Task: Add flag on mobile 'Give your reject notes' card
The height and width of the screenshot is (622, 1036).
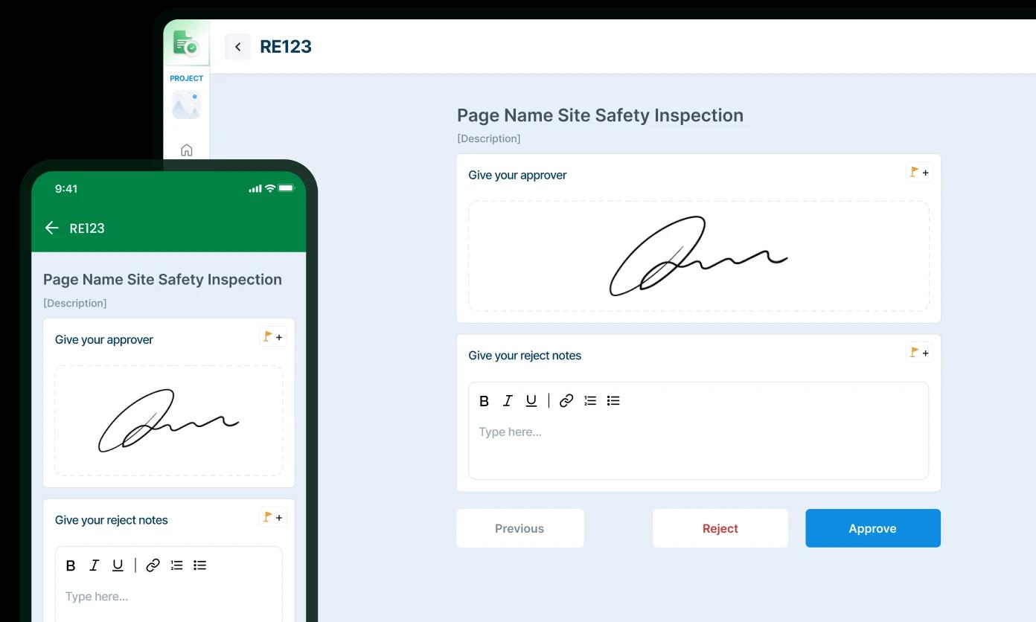Action: (x=272, y=518)
